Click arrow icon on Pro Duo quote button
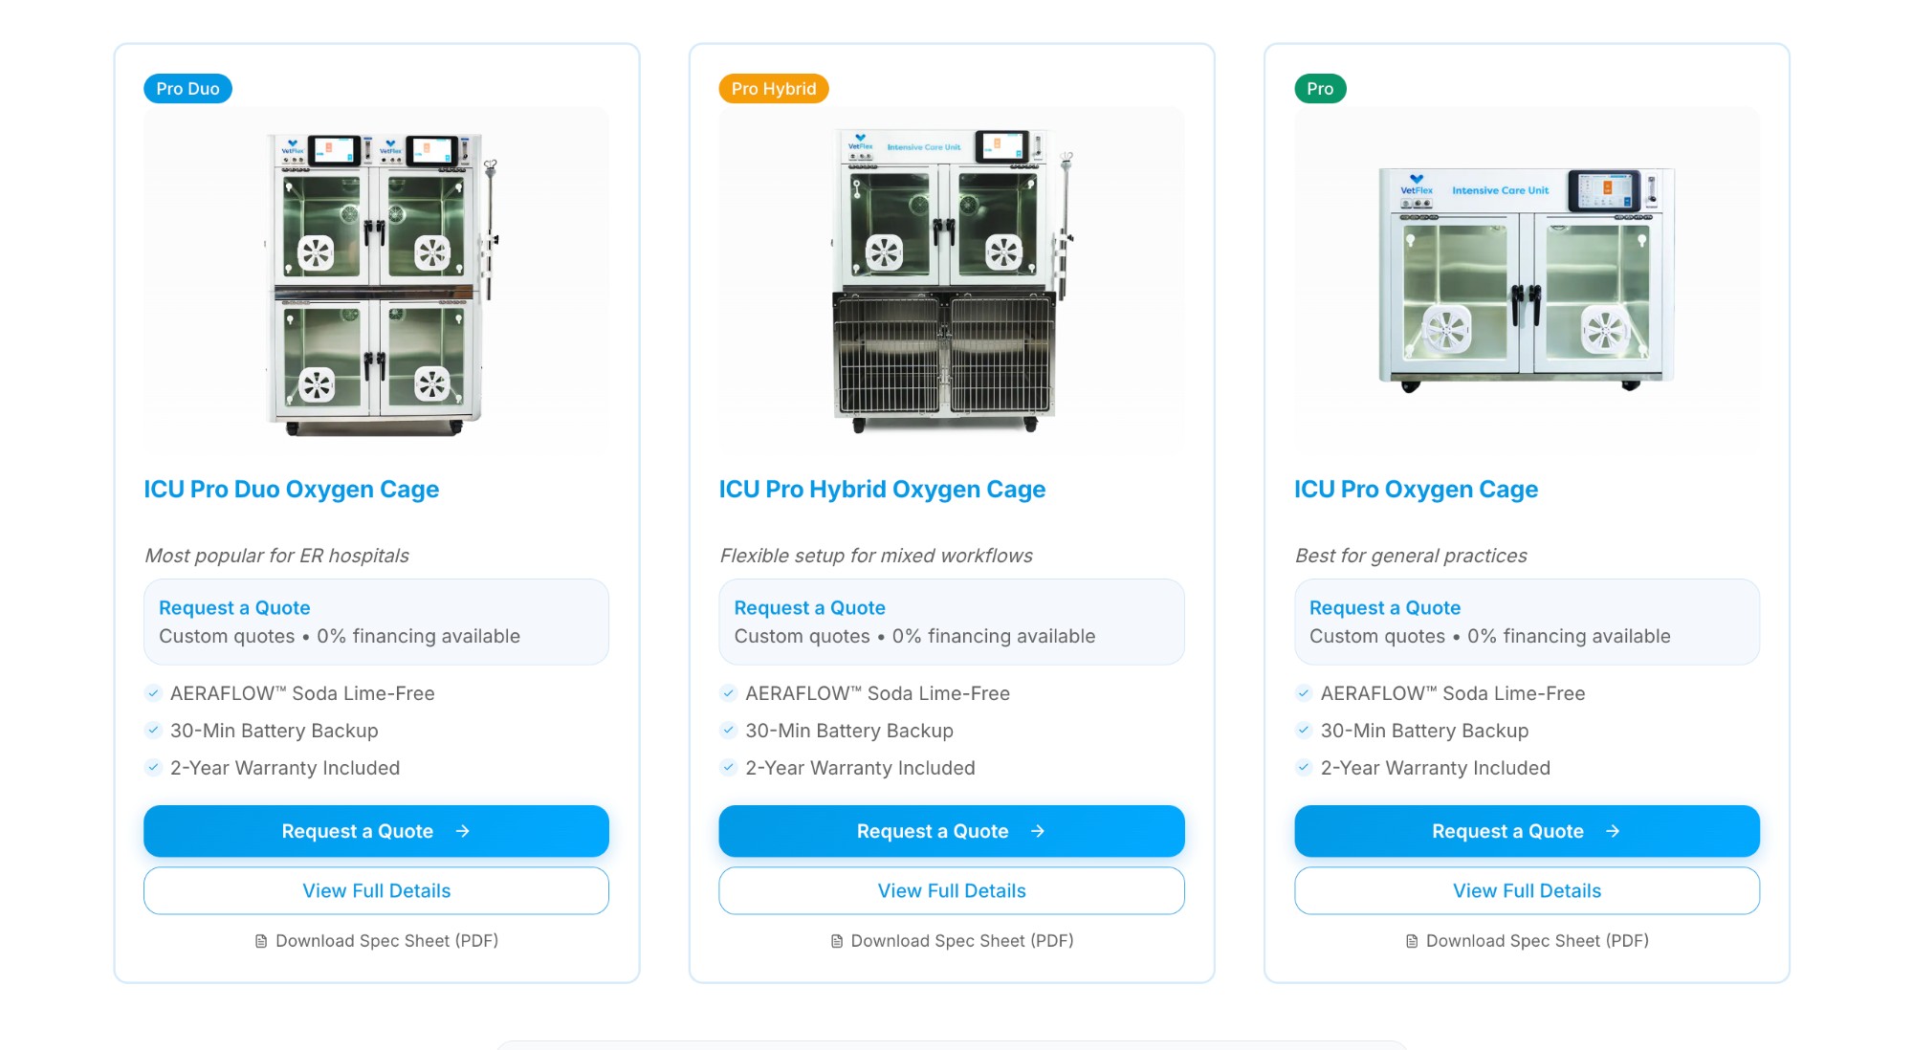 point(463,832)
